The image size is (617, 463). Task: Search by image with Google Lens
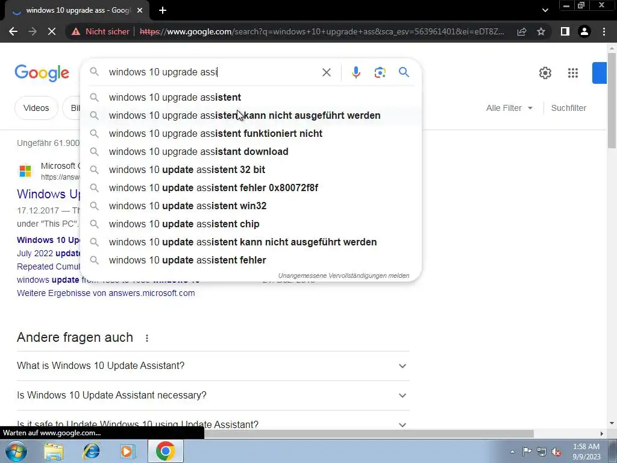tap(380, 72)
